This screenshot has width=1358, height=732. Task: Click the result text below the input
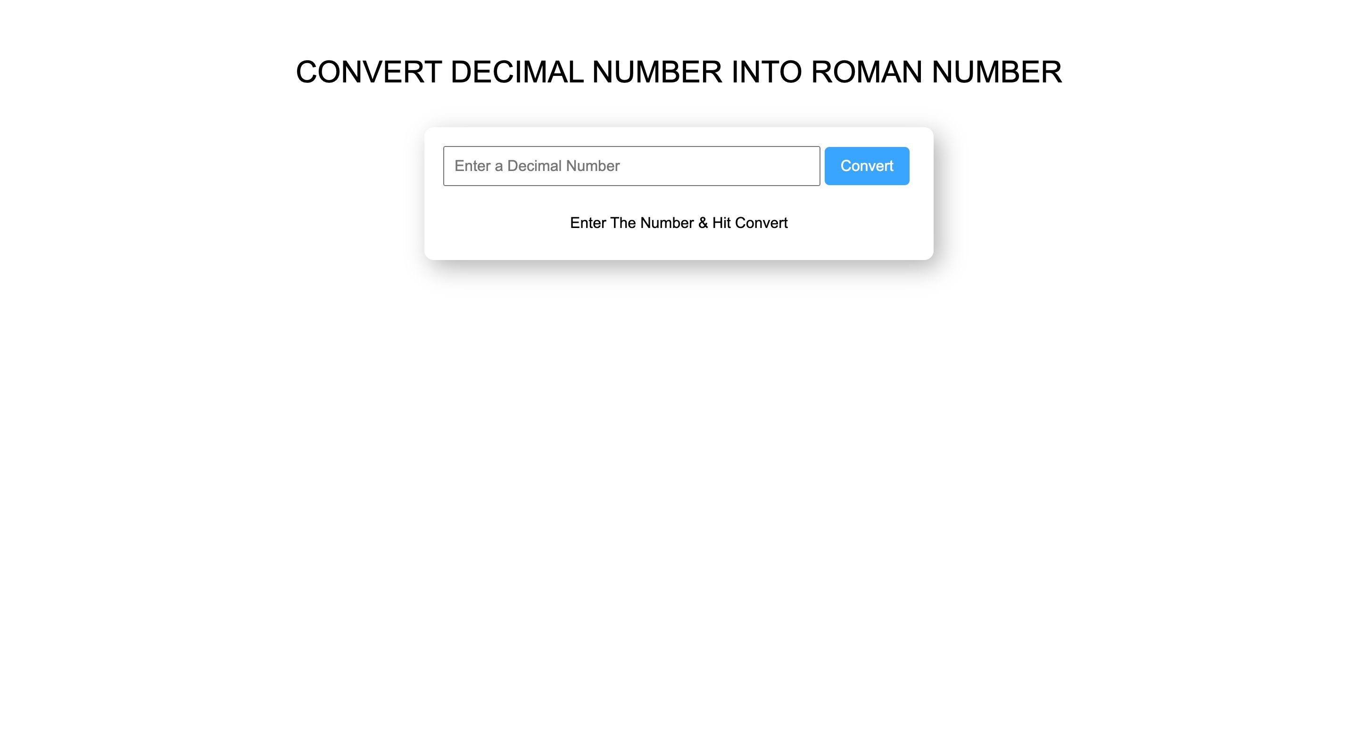pos(679,223)
